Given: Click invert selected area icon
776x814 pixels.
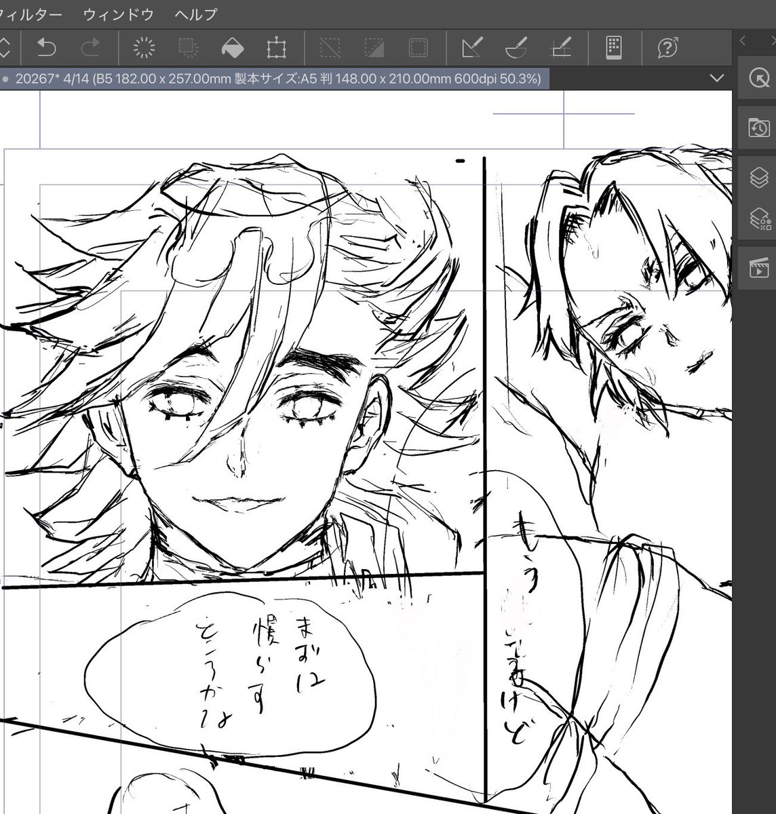Looking at the screenshot, I should coord(374,47).
